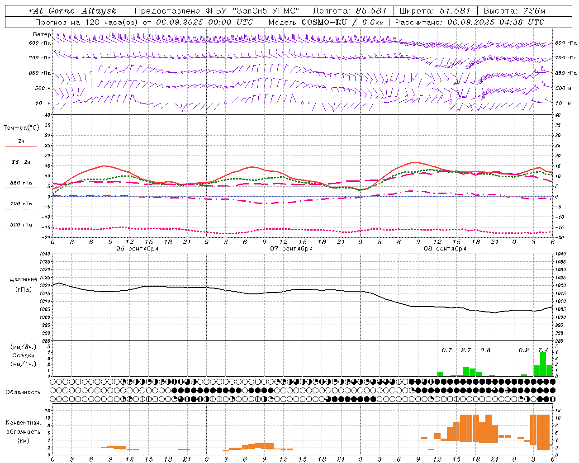The width and height of the screenshot is (579, 463).
Task: Click the precipitation total '0.2'
Action: click(524, 350)
